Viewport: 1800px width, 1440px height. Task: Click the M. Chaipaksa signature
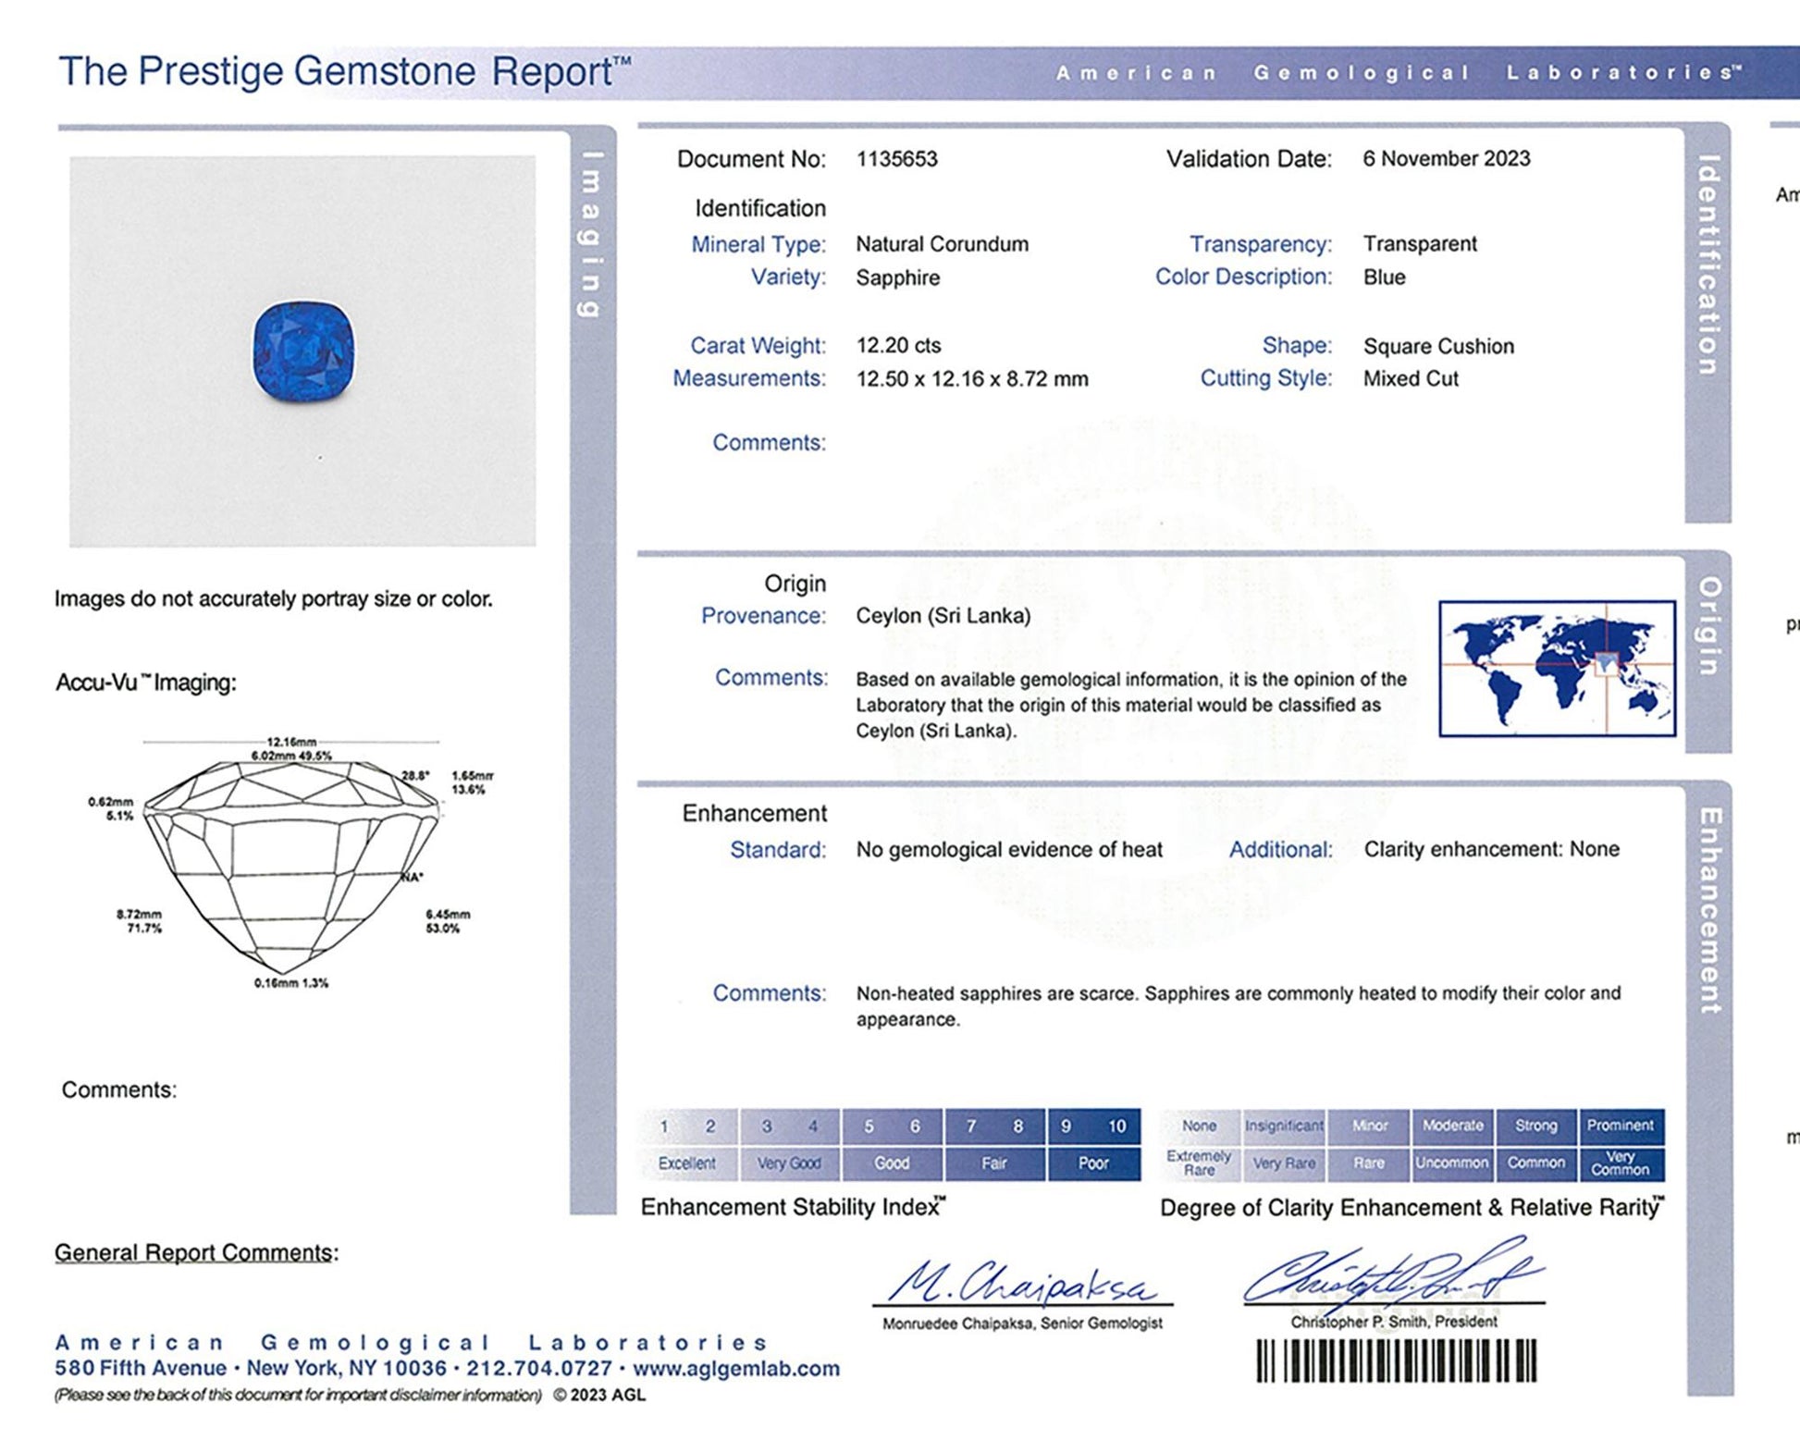[1022, 1283]
